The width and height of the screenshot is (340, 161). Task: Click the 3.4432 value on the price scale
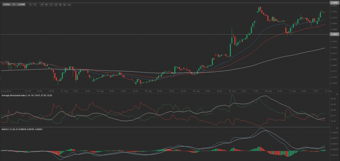pyautogui.click(x=333, y=47)
